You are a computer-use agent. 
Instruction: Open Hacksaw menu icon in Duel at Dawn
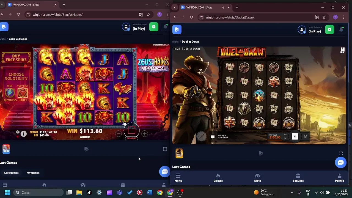point(342,50)
